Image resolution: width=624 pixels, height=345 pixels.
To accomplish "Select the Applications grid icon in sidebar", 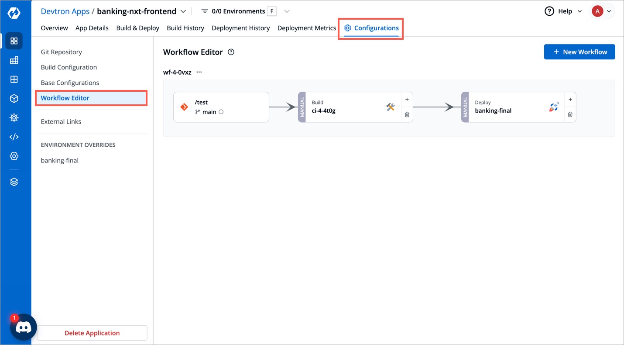I will 14,41.
